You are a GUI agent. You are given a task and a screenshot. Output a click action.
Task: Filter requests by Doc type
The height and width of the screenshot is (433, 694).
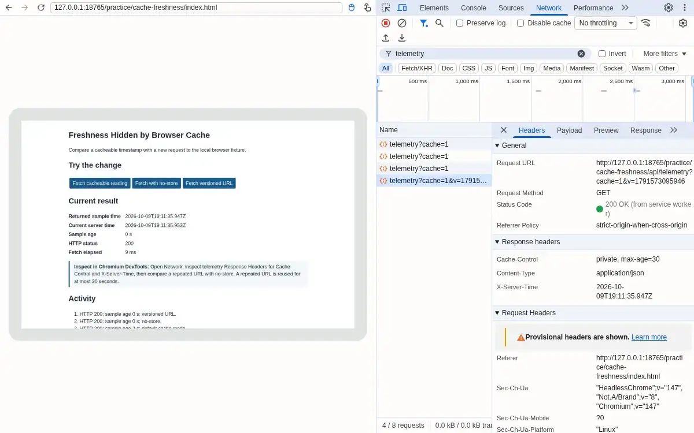(448, 68)
